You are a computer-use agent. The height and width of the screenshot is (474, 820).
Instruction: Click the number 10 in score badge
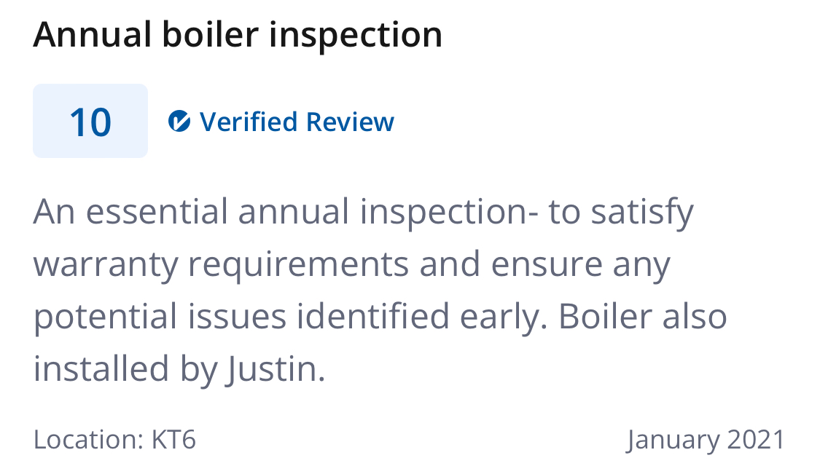pyautogui.click(x=90, y=123)
